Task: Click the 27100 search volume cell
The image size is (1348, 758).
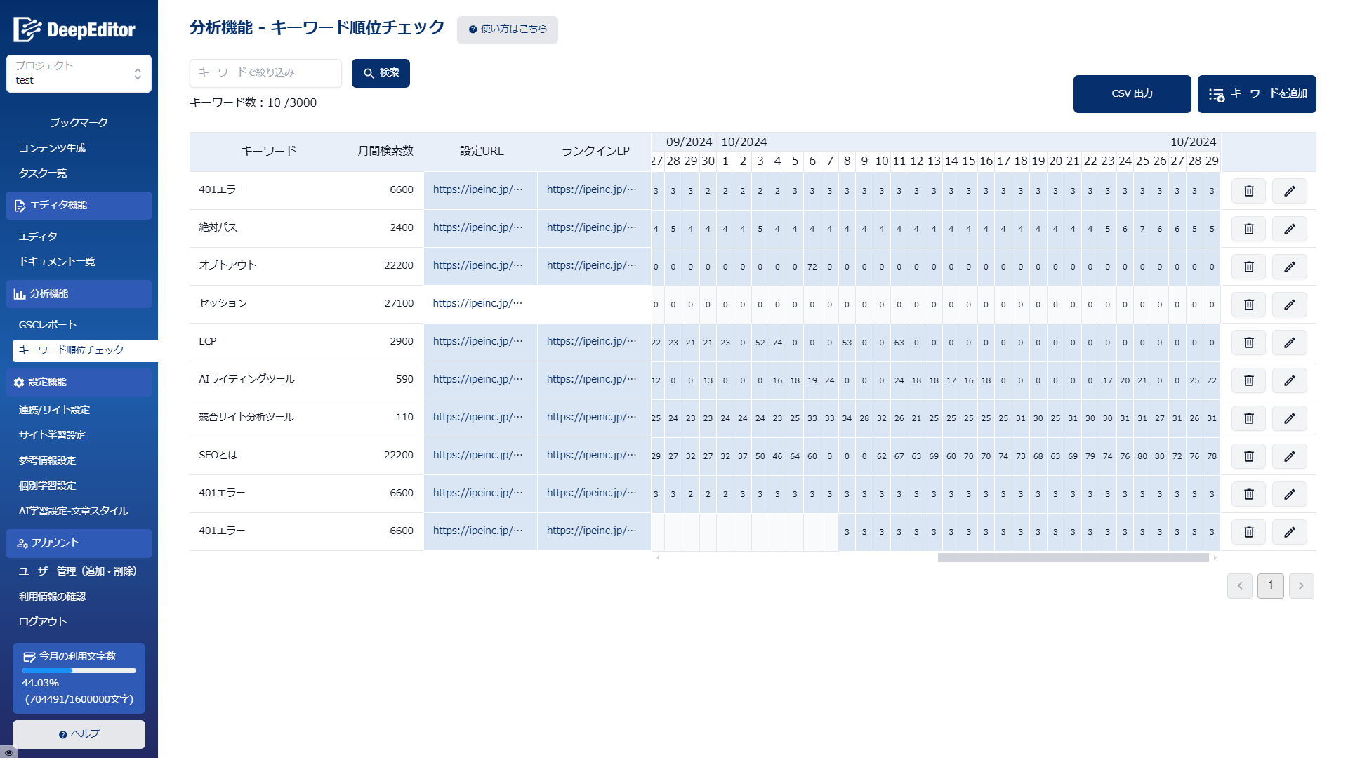Action: [399, 304]
